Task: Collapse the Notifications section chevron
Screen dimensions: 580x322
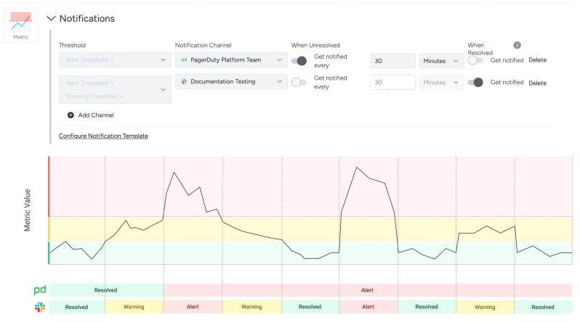Action: click(51, 18)
